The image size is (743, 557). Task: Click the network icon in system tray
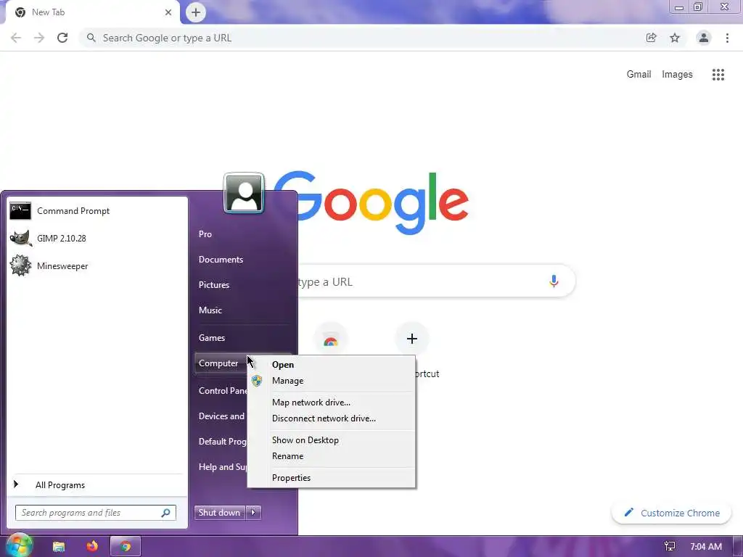(x=670, y=546)
